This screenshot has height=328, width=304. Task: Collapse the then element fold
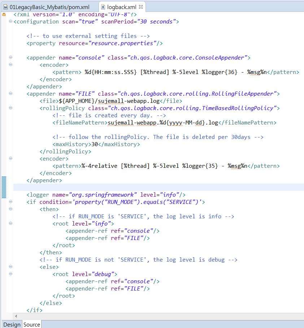[11, 209]
